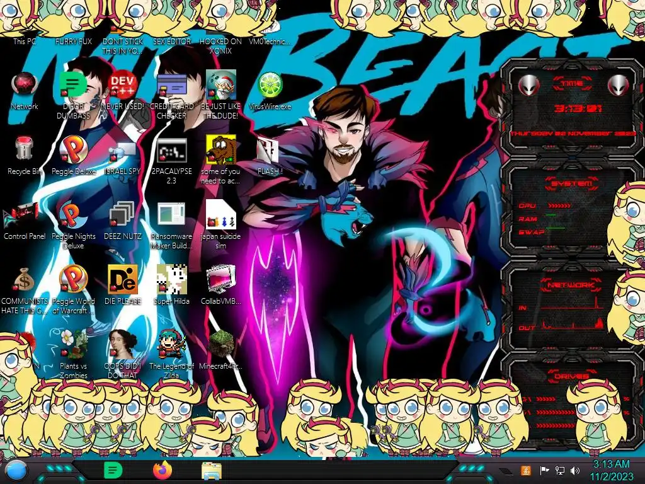Open the dog icon labeled 'some of you need to ac...'

tap(221, 149)
